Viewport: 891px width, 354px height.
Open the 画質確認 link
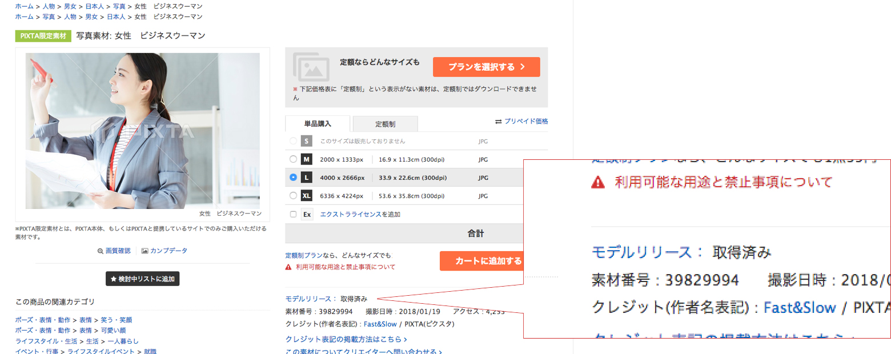coord(118,251)
